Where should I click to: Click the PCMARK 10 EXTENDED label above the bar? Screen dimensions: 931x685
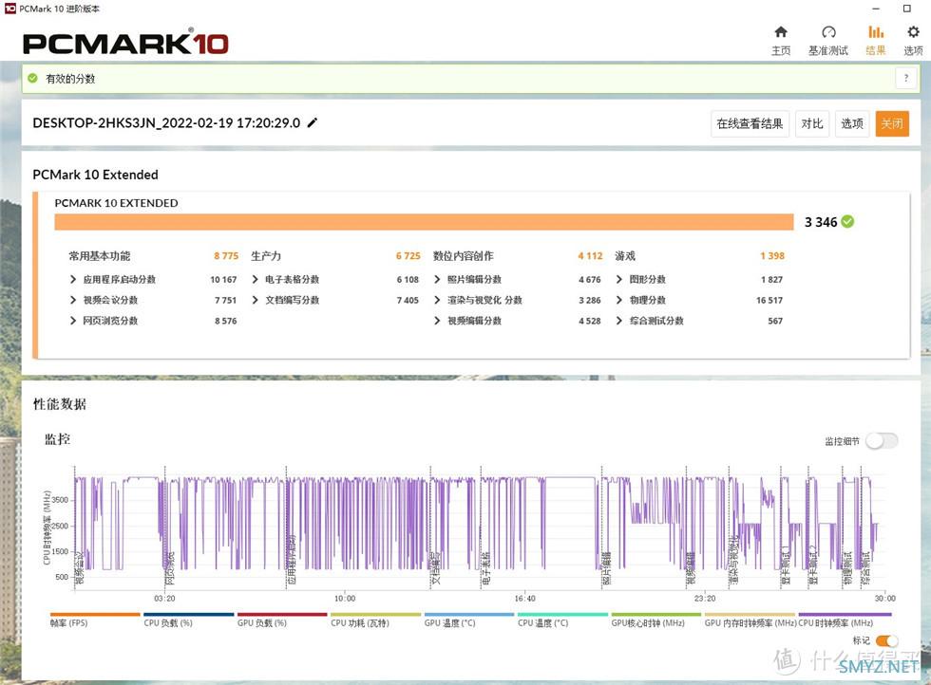tap(116, 203)
